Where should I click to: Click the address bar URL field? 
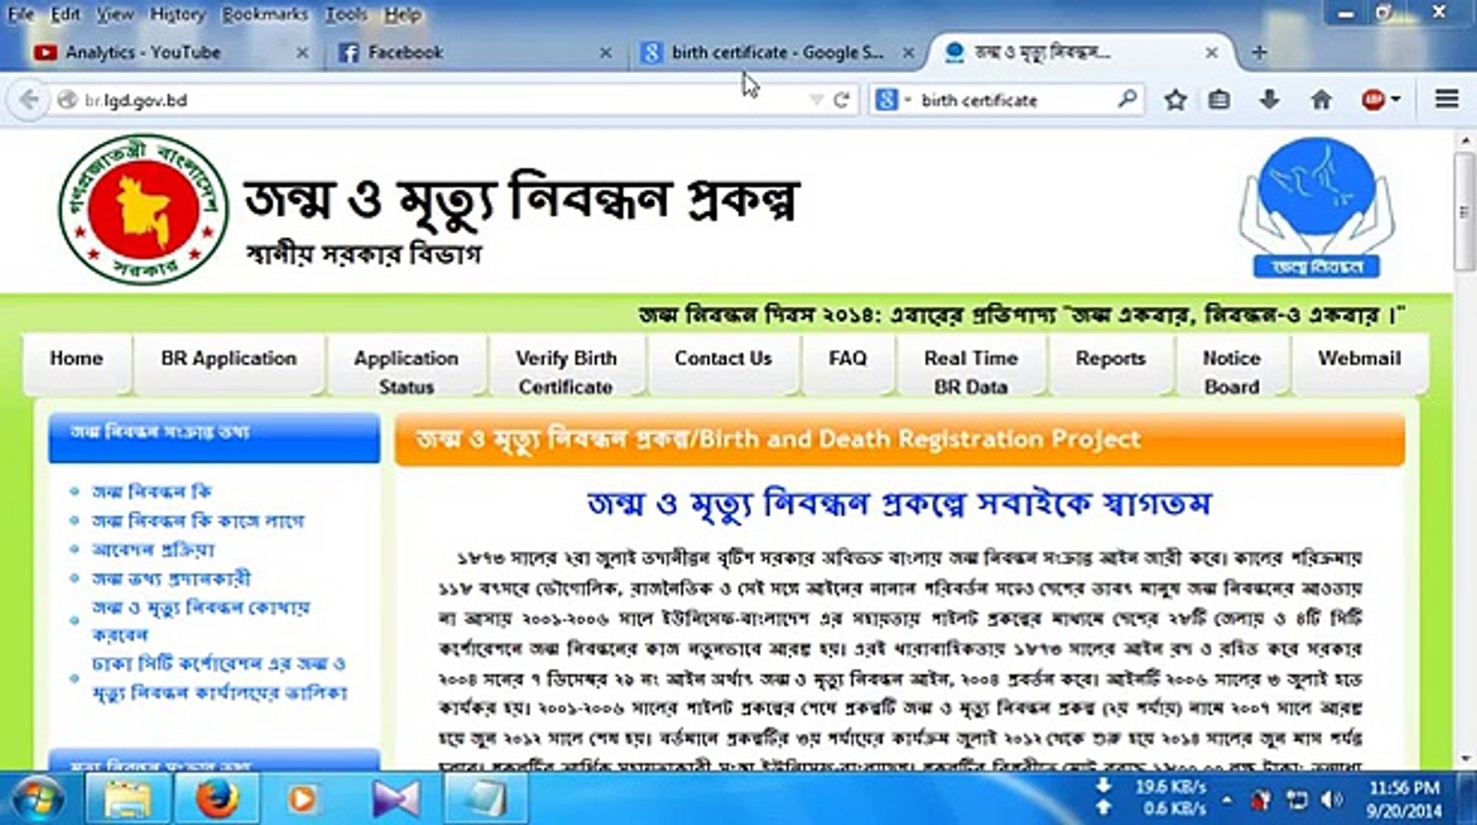click(428, 100)
